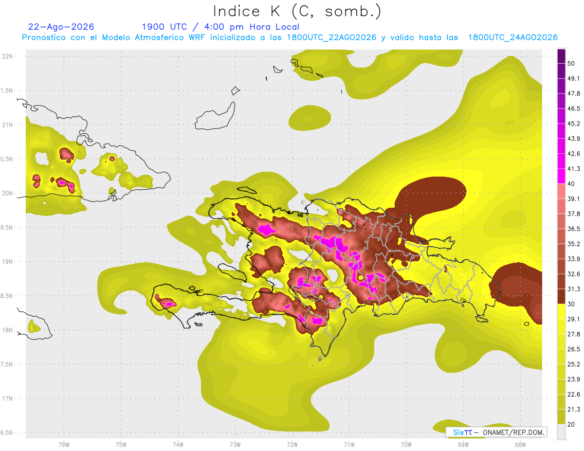Click the latitude label "22N"
584x451 pixels.
click(8, 56)
